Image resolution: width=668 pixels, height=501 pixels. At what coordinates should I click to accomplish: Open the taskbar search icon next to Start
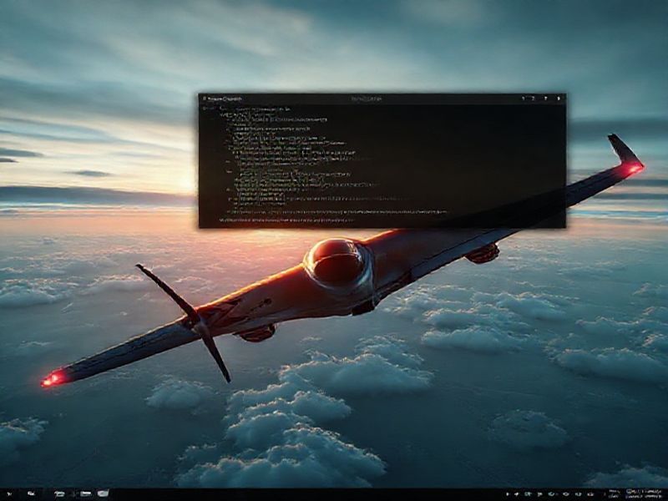(31, 493)
